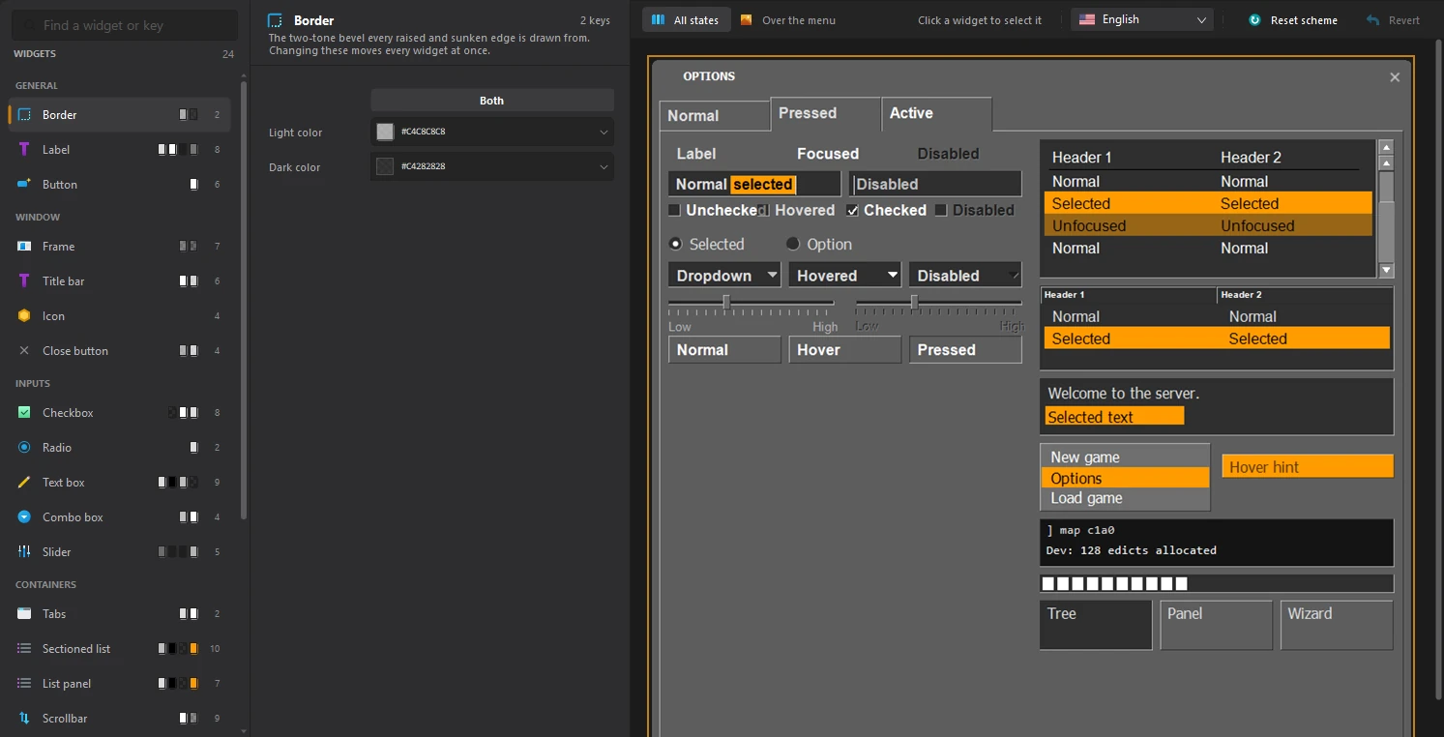Click the Disabled checkbox in preview
1444x737 pixels.
point(940,210)
